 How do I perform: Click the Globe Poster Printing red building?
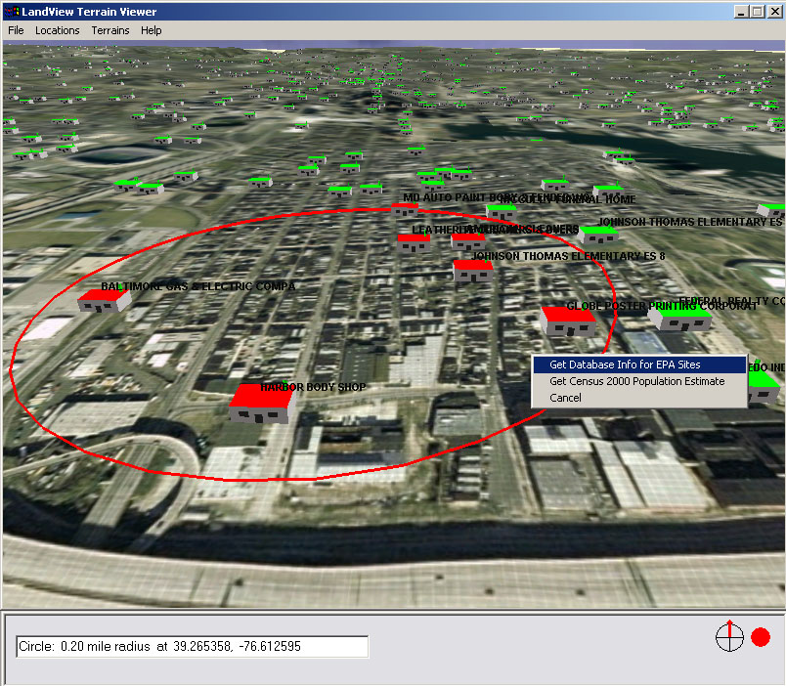point(568,322)
